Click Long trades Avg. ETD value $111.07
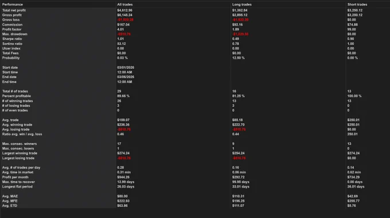Screen dimensions: 390x218 pyautogui.click(x=238, y=206)
